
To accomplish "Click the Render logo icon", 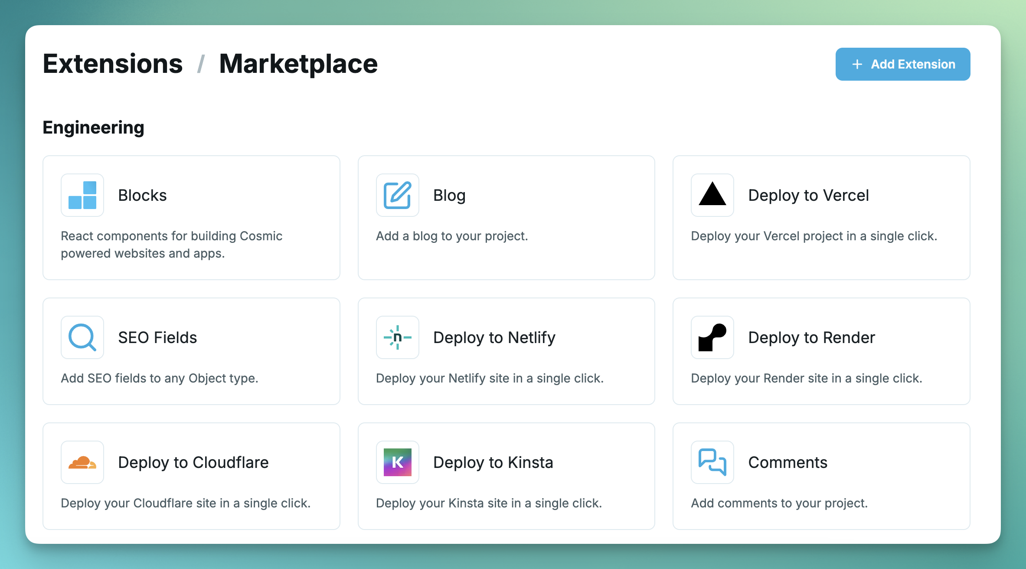I will 712,337.
